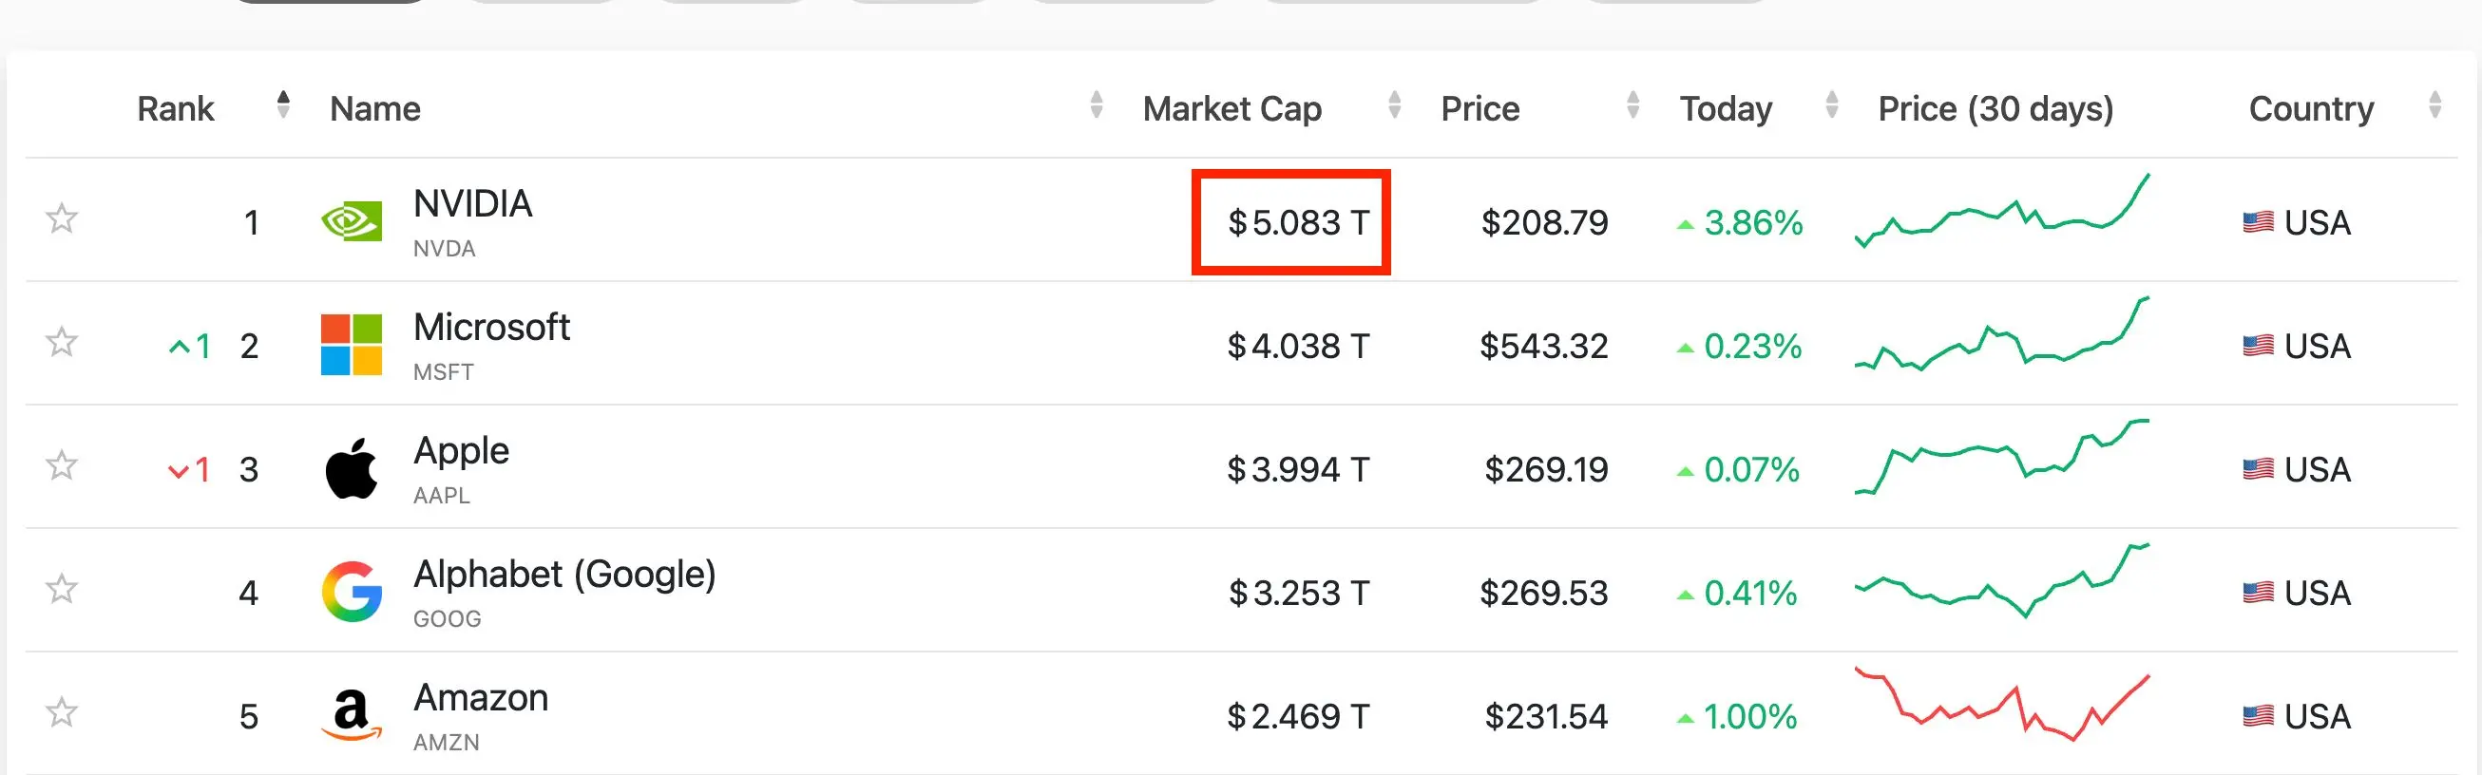The width and height of the screenshot is (2482, 775).
Task: Open the Alphabet (Google) company page
Action: click(563, 575)
